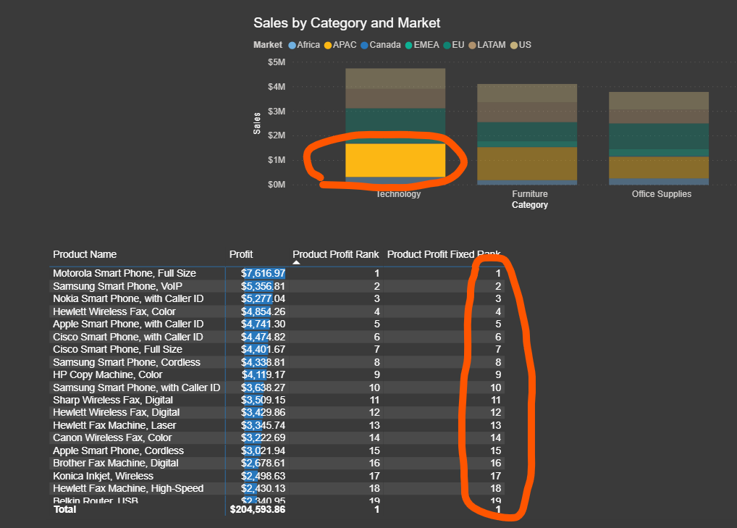Image resolution: width=737 pixels, height=528 pixels.
Task: Click the Furniture axis label
Action: click(x=530, y=193)
